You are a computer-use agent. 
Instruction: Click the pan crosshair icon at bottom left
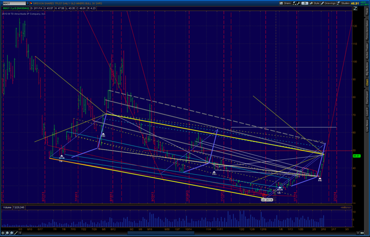click(3, 233)
